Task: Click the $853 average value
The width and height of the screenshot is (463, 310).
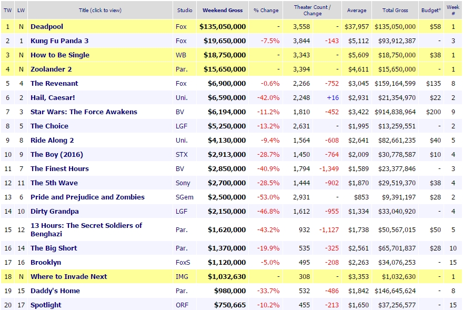Action: (x=361, y=197)
